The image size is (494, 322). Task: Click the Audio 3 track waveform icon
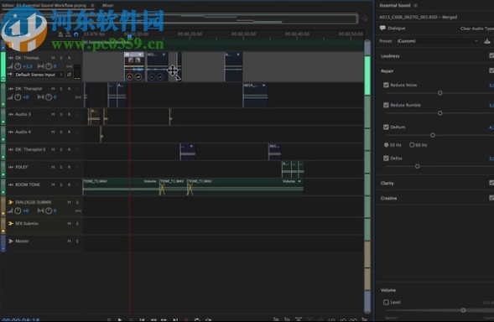coord(11,114)
